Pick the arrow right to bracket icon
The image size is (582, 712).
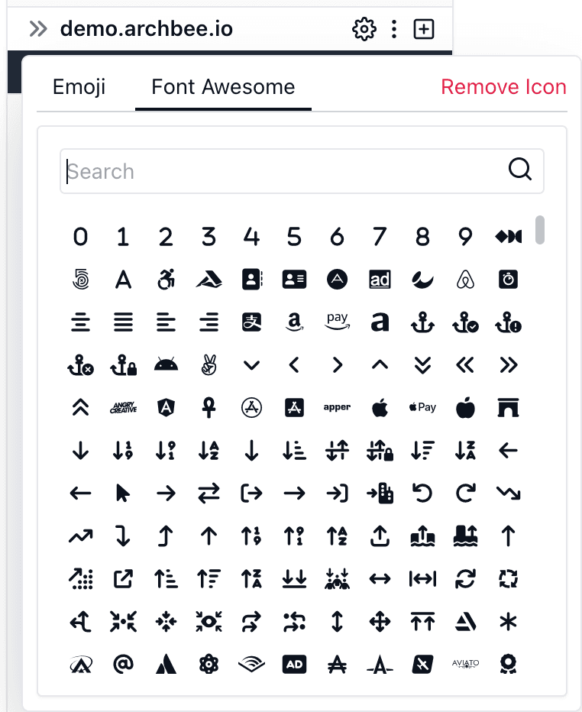tap(338, 493)
